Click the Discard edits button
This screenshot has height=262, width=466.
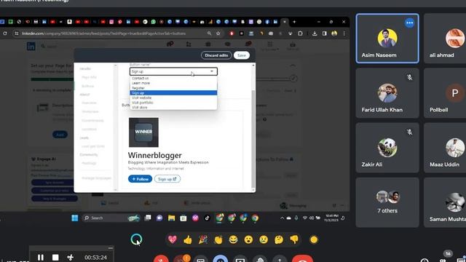(x=216, y=55)
